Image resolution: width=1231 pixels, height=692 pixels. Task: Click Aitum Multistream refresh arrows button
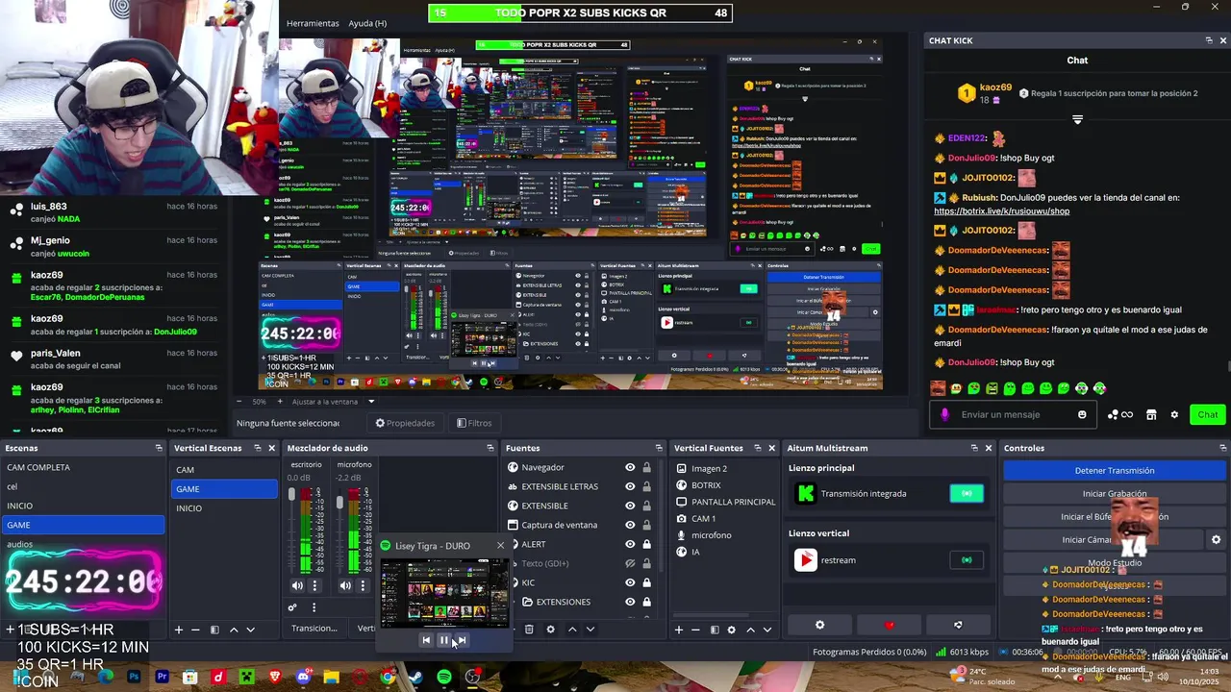point(958,625)
